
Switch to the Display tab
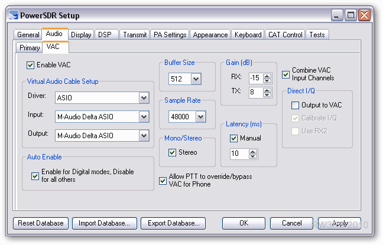[x=81, y=35]
